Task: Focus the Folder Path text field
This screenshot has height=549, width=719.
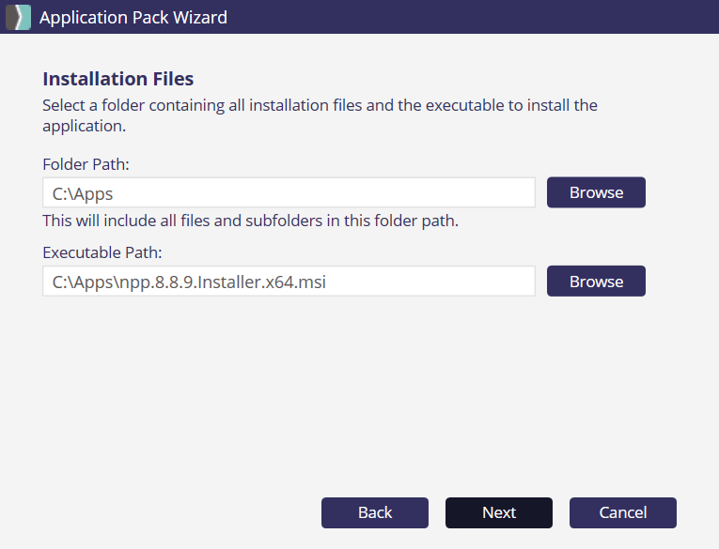Action: coord(289,192)
